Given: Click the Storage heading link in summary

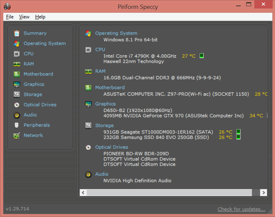Looking at the screenshot, I should click(104, 126).
